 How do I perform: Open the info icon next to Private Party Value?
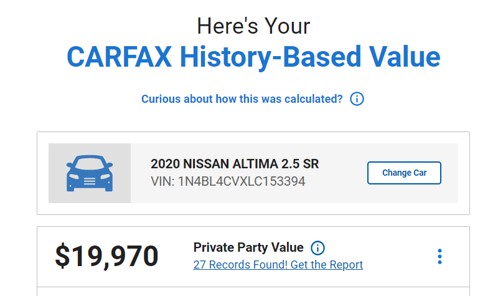pyautogui.click(x=317, y=248)
